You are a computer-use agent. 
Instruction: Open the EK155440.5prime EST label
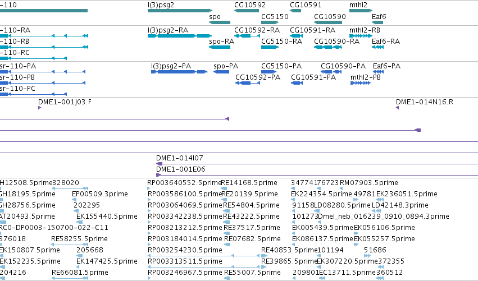click(x=107, y=216)
